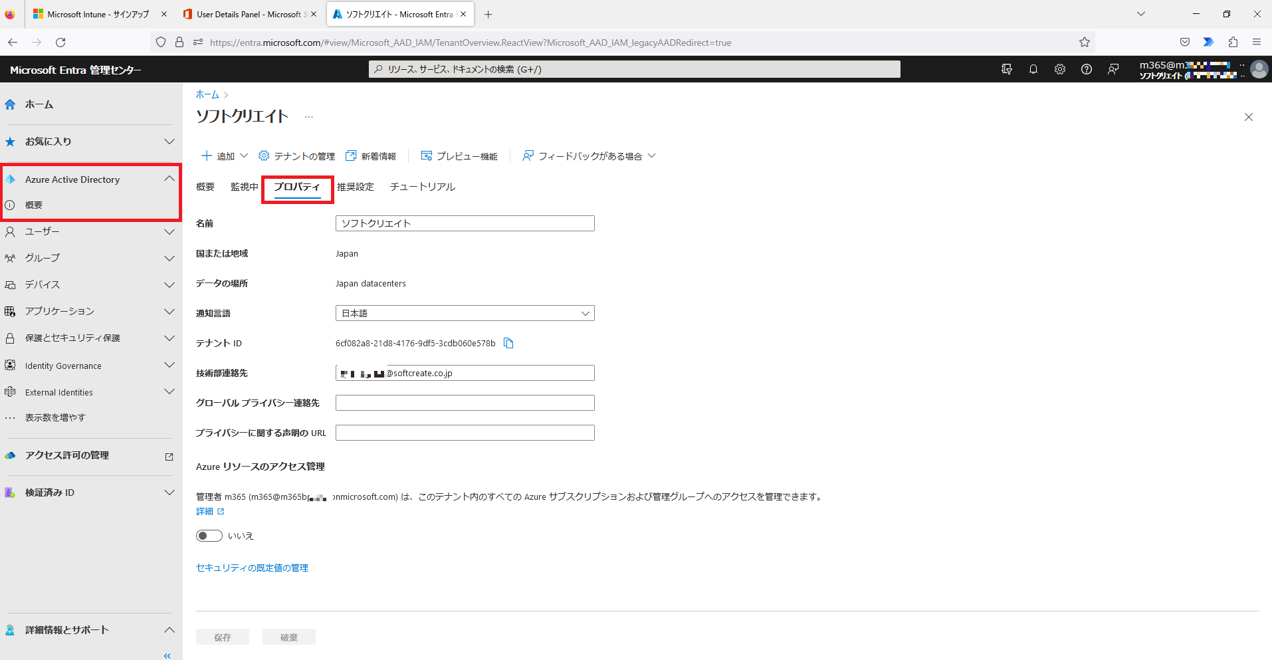Switch to the 監視中 tab
This screenshot has height=660, width=1272.
coord(245,187)
